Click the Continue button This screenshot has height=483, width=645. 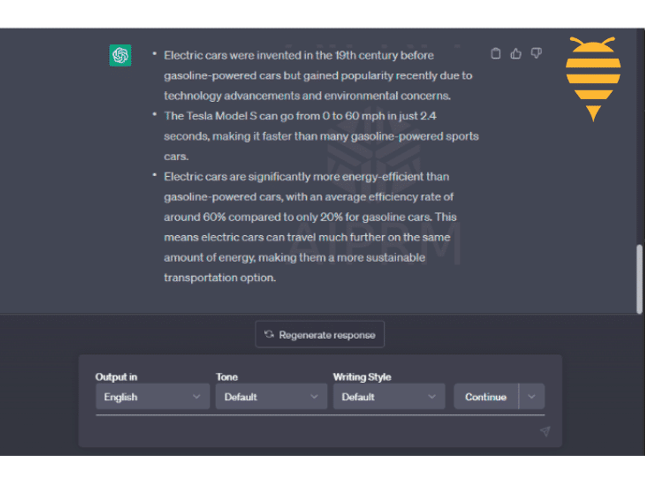pos(486,397)
